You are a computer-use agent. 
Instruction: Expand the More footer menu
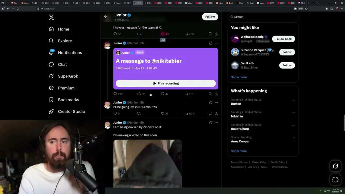[x=265, y=167]
